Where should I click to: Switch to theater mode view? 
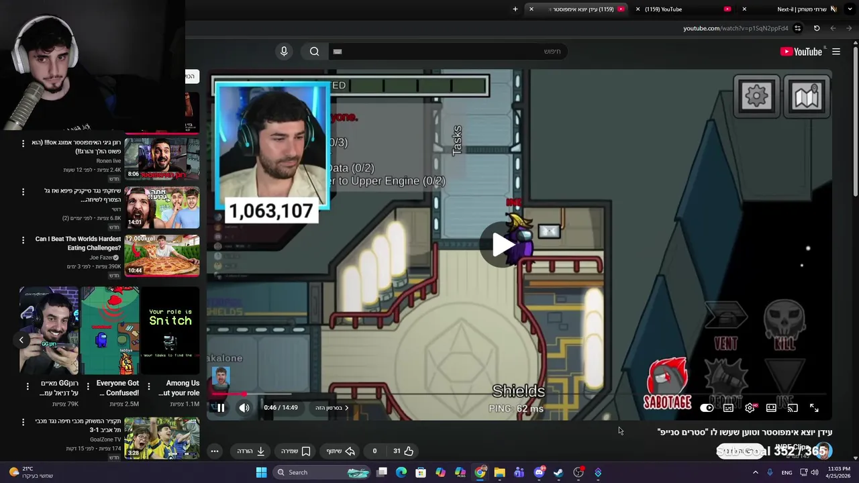(x=771, y=408)
